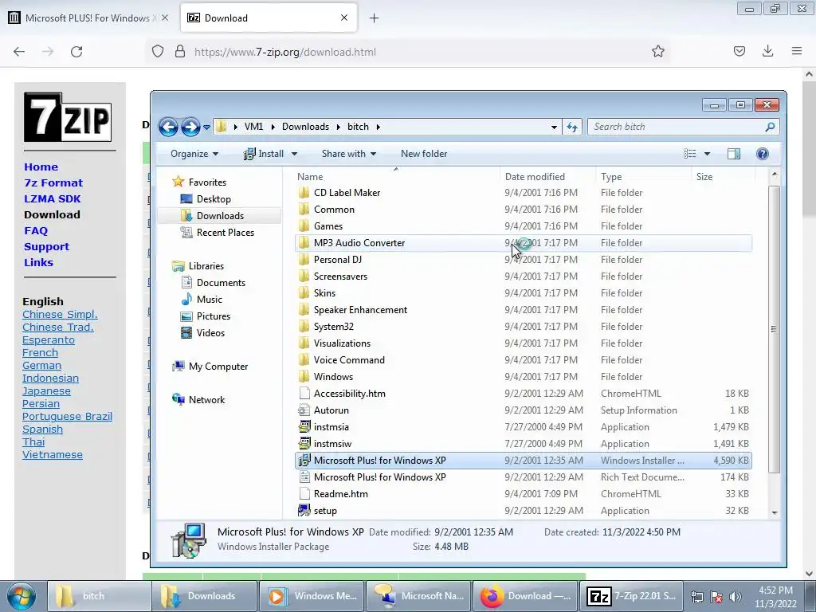Sort by Size column header
Viewport: 816px width, 612px height.
coord(723,176)
